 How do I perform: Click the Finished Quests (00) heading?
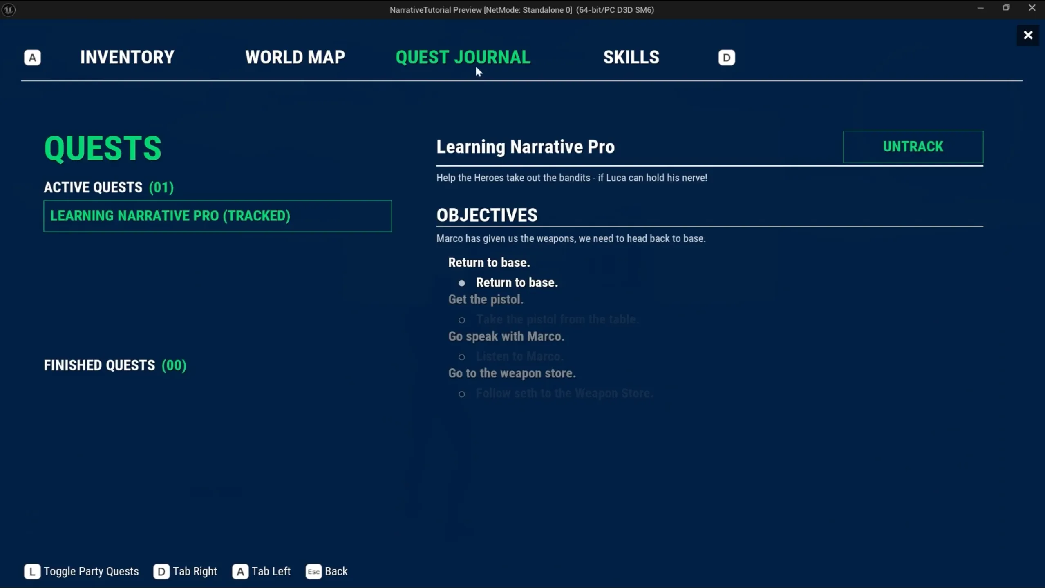pos(115,365)
